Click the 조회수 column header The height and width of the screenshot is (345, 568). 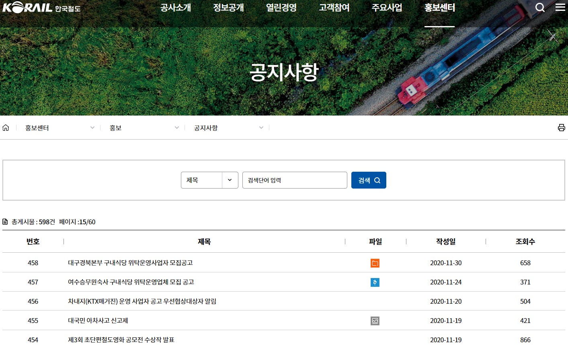(x=525, y=241)
